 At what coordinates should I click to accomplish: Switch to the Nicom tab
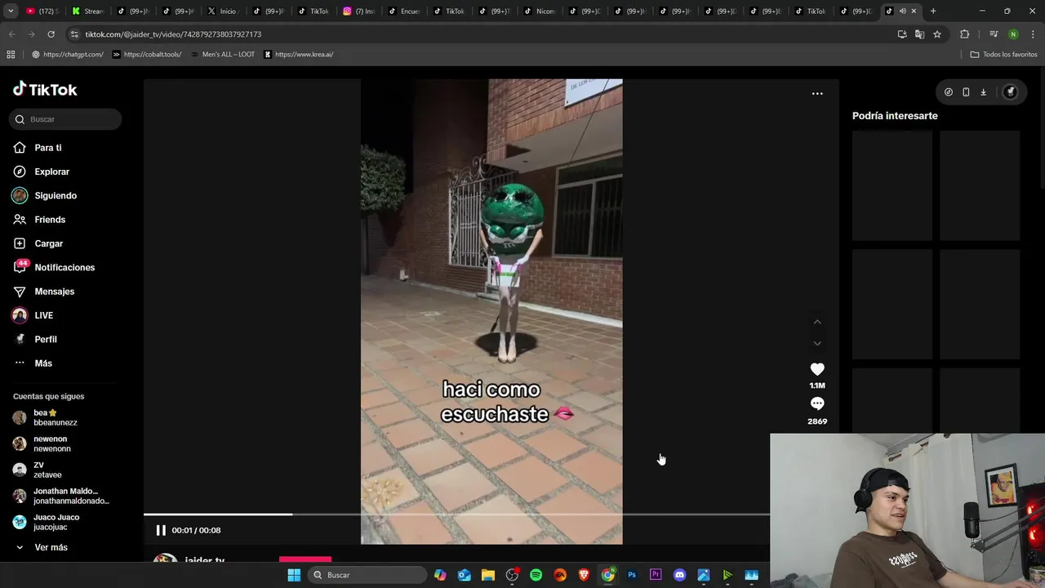540,11
